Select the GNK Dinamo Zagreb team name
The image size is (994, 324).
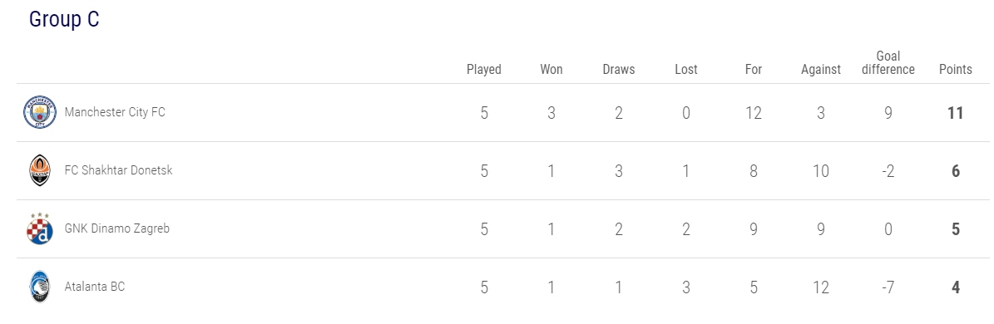[x=117, y=228]
